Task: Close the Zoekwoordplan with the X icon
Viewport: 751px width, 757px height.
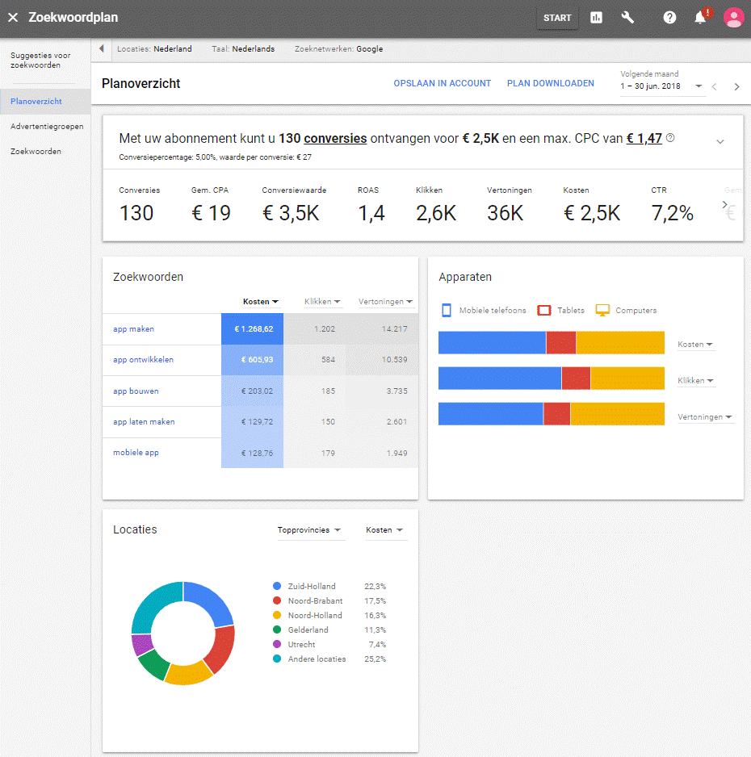Action: (13, 17)
